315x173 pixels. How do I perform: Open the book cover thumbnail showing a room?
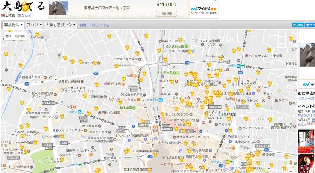pyautogui.click(x=306, y=141)
